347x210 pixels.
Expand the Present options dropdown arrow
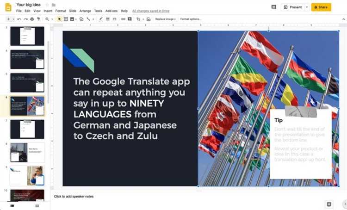pyautogui.click(x=307, y=7)
